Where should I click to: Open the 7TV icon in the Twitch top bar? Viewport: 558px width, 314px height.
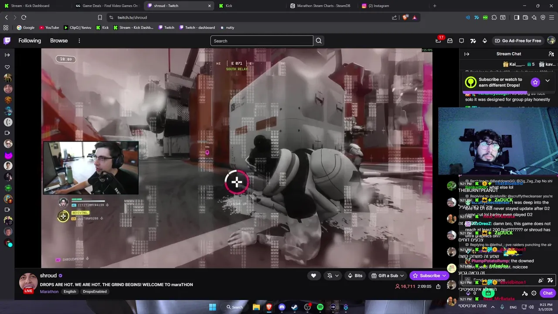coord(473,41)
